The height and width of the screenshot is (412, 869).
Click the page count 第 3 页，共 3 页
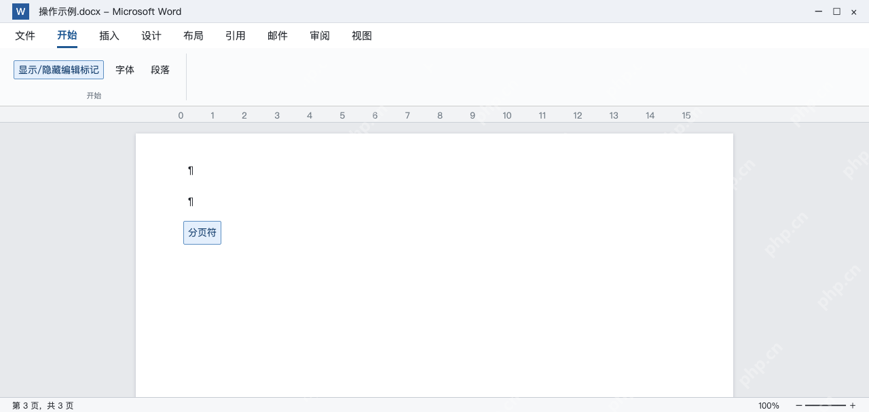tap(43, 406)
